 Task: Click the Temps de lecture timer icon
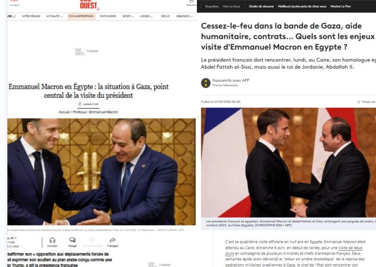359,102
